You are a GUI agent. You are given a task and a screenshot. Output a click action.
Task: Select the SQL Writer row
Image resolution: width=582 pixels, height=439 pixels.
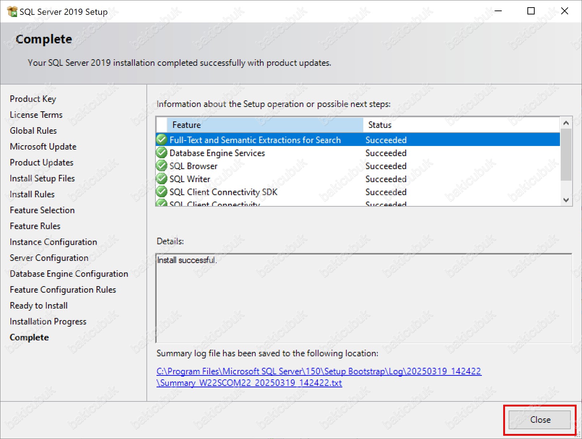(x=358, y=179)
